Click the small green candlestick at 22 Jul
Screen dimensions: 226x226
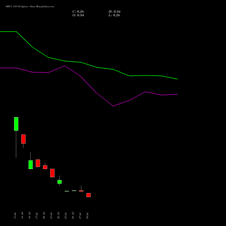pyautogui.click(x=60, y=182)
